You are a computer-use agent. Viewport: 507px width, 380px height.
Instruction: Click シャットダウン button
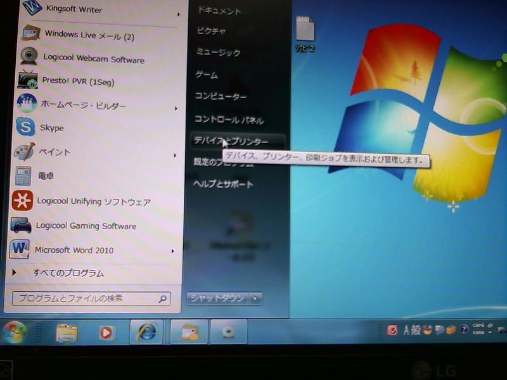click(x=217, y=298)
